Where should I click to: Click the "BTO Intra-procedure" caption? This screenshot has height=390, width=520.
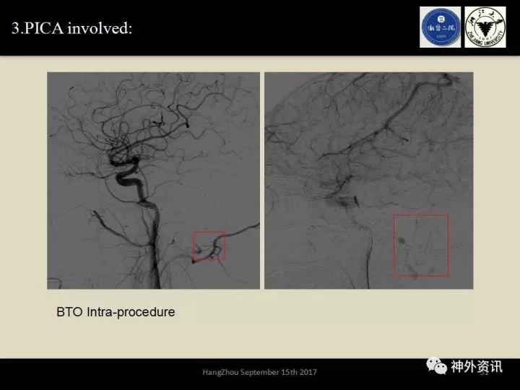(x=116, y=313)
